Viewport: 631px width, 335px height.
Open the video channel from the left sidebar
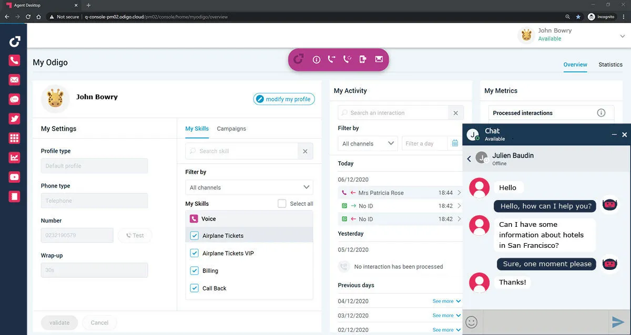tap(14, 177)
